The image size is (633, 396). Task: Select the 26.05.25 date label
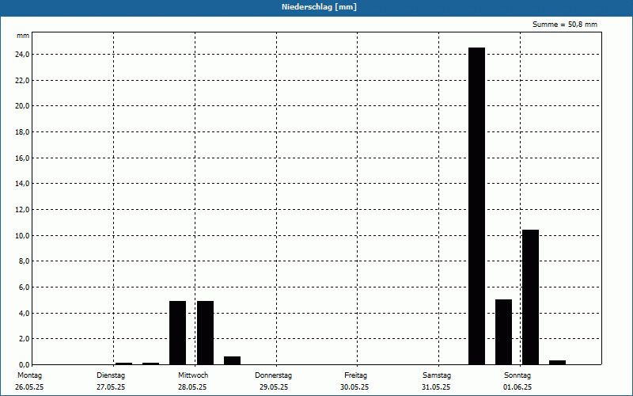29,387
